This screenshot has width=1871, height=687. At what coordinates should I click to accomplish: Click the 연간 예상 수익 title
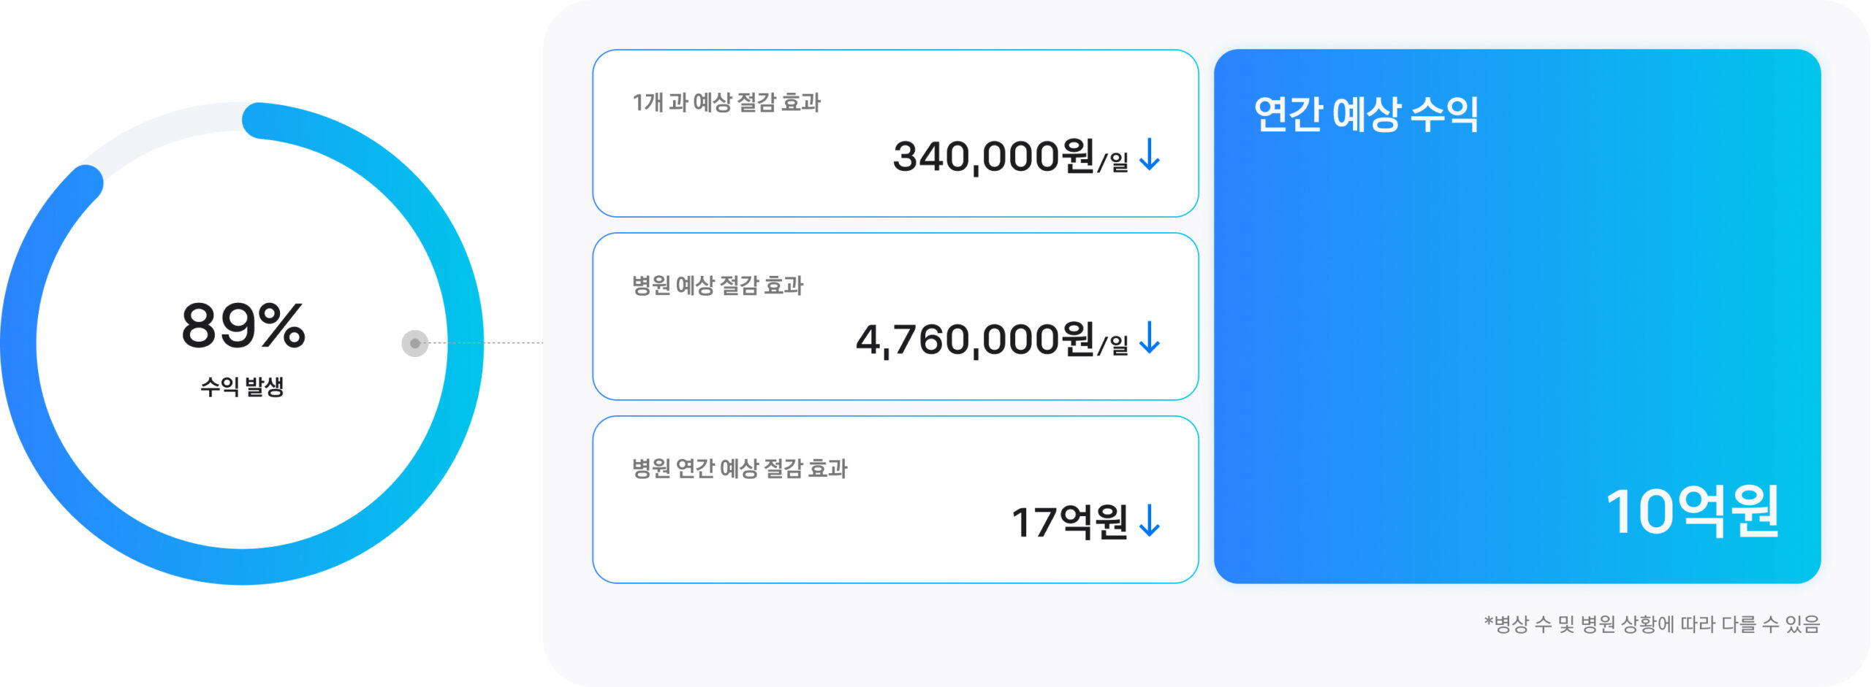pyautogui.click(x=1366, y=115)
